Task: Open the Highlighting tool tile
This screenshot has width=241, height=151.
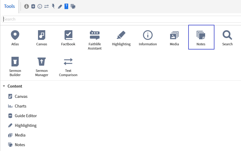Action: pyautogui.click(x=121, y=38)
